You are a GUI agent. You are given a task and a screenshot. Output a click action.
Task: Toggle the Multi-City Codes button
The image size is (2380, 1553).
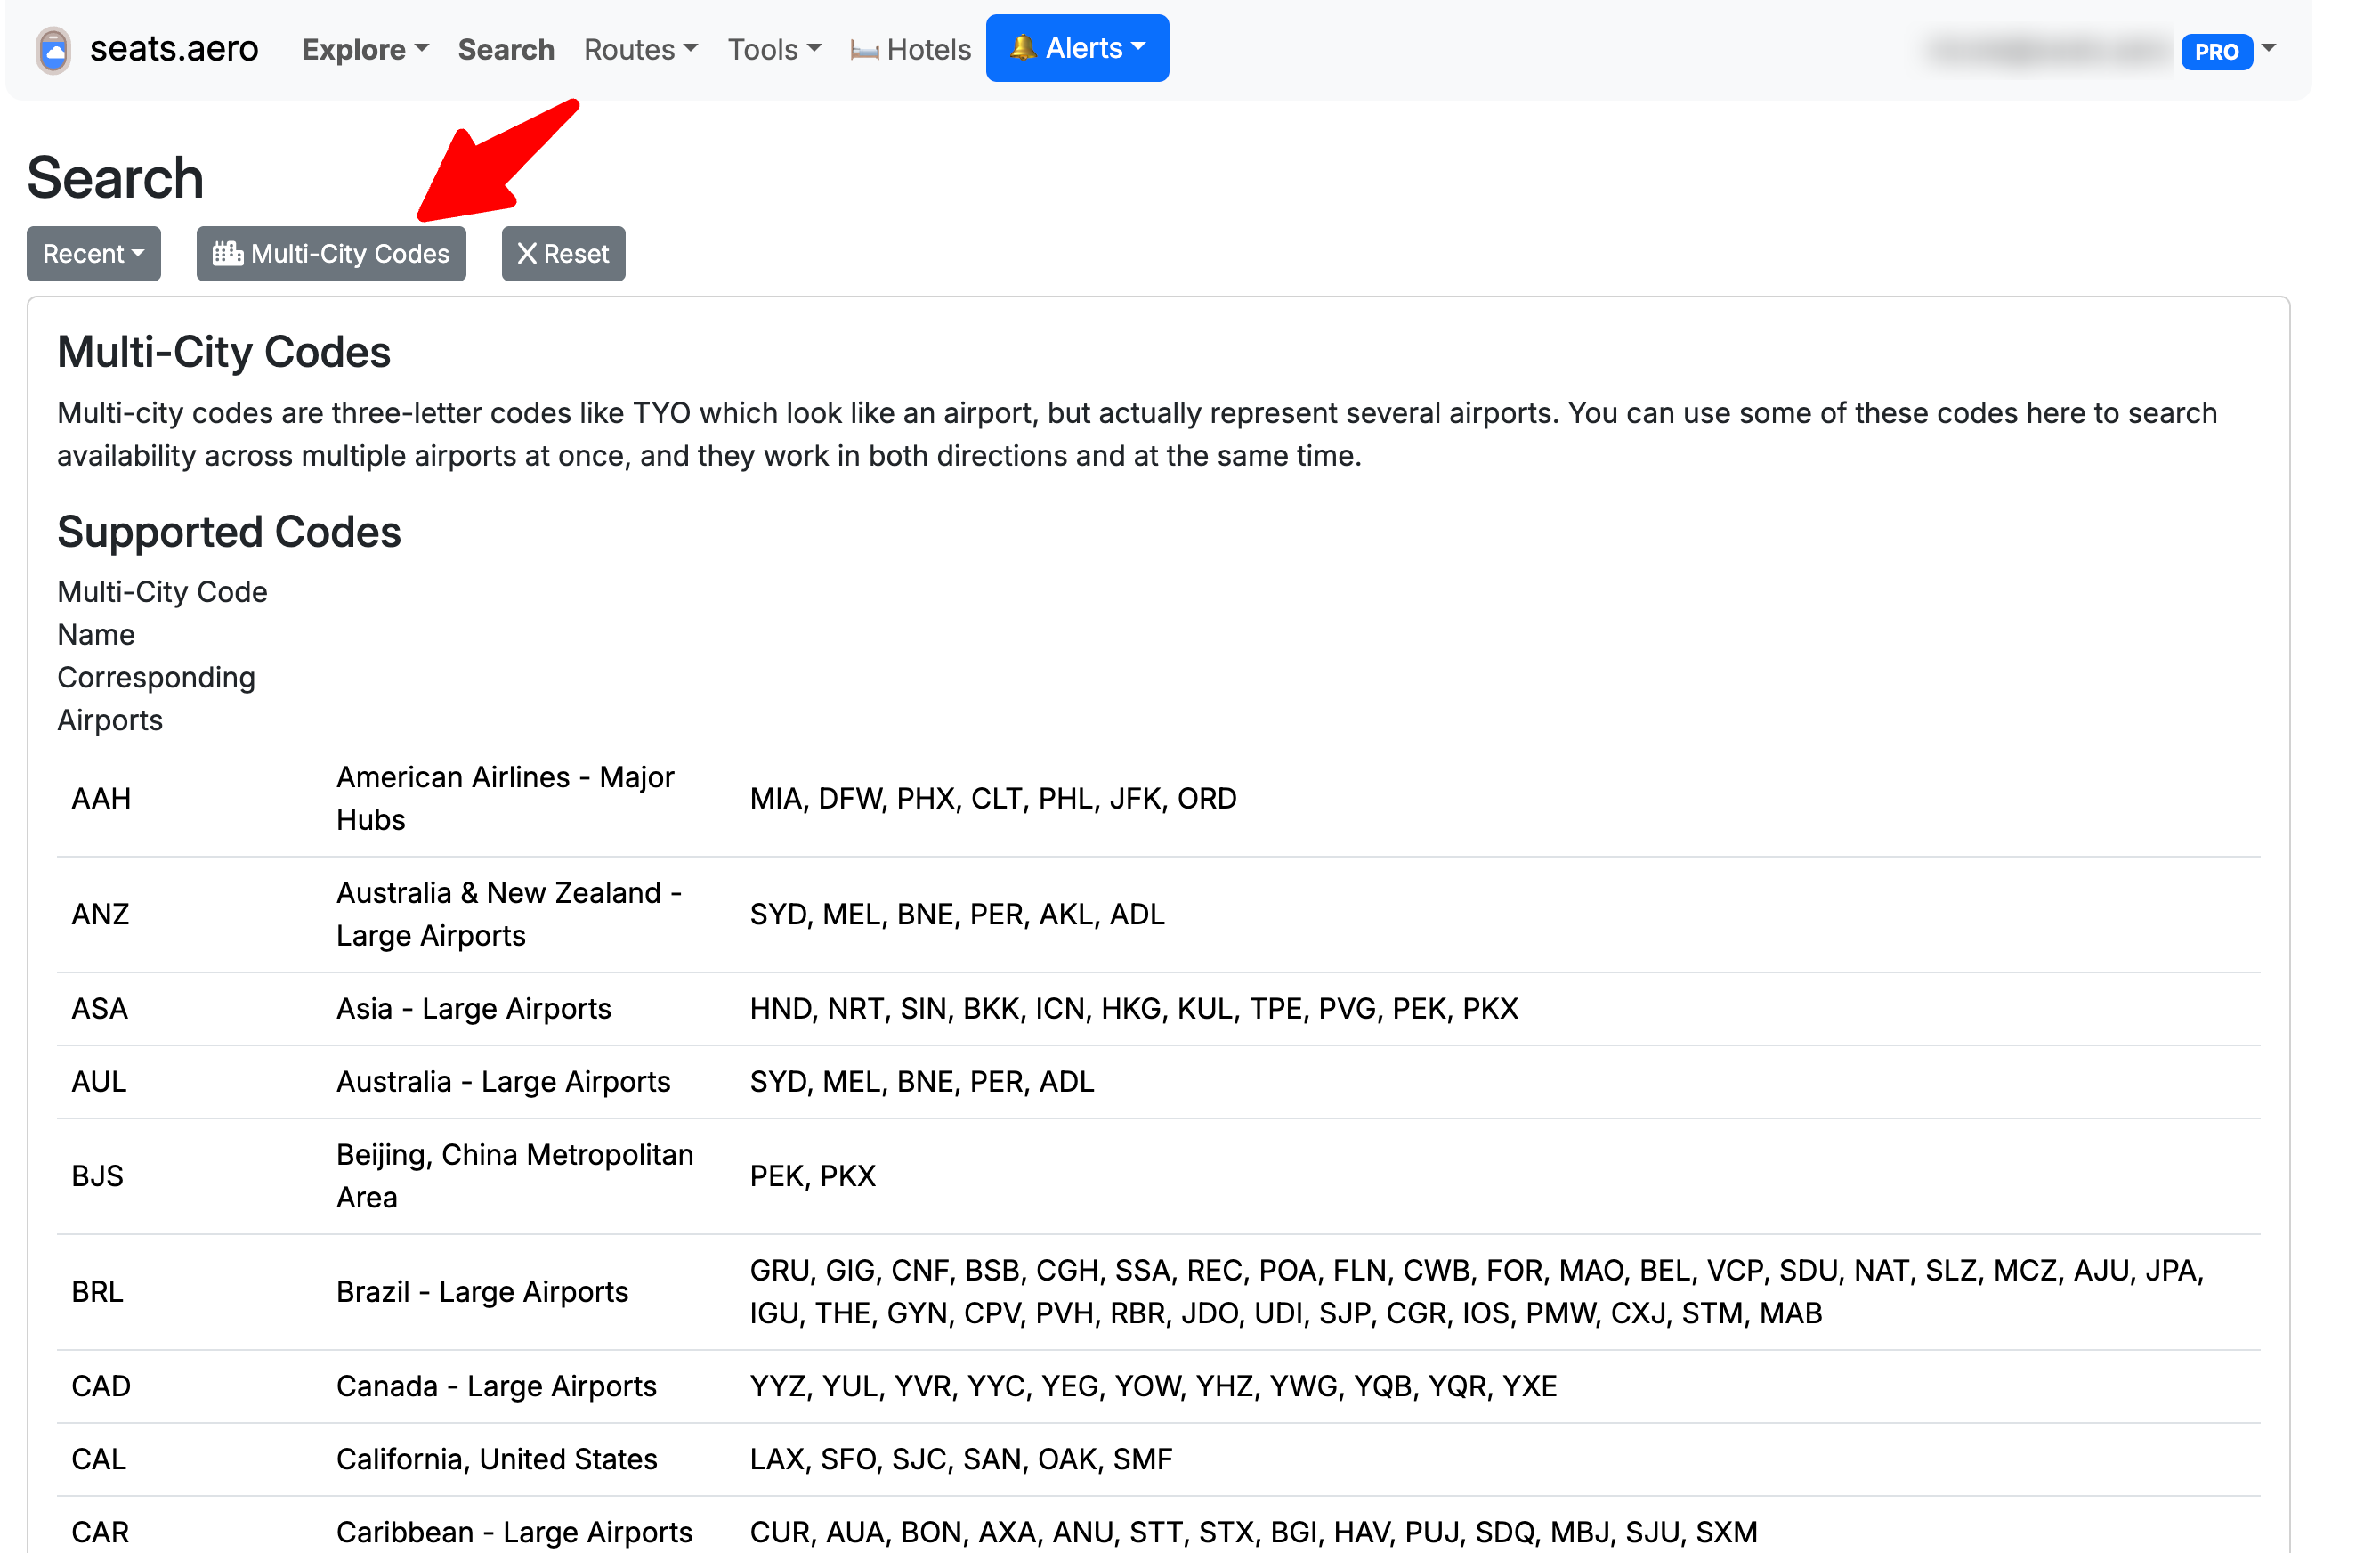(x=331, y=254)
